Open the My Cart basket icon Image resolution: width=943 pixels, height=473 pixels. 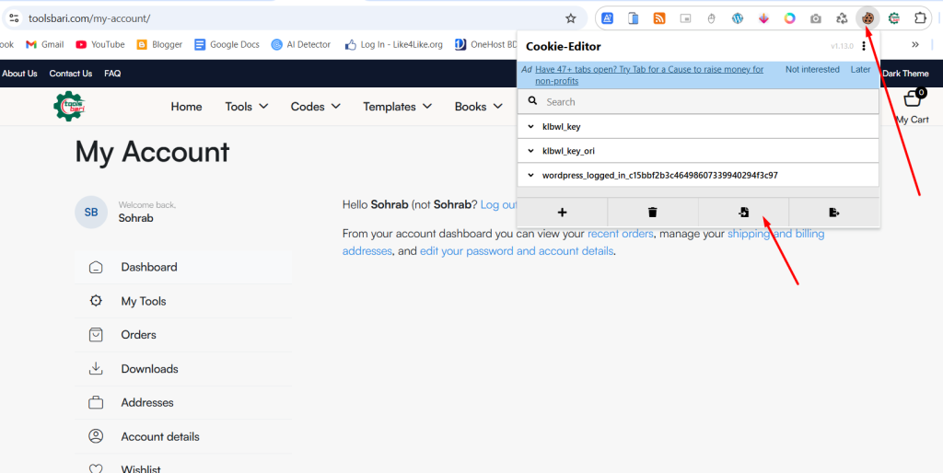913,98
